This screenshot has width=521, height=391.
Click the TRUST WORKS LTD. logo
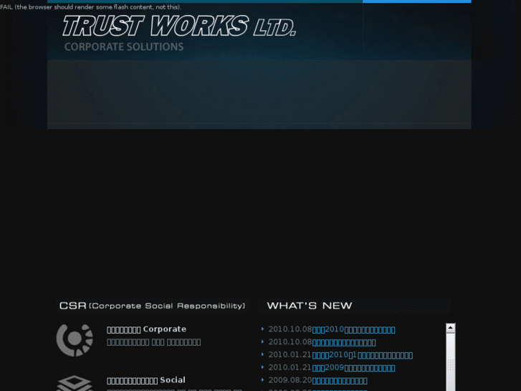[179, 26]
